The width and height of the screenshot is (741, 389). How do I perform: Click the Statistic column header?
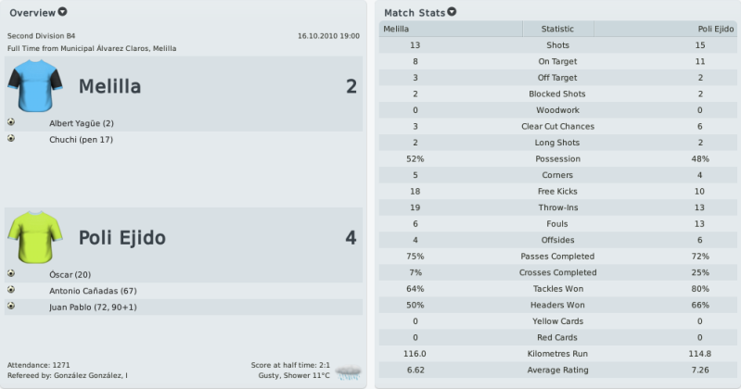tap(557, 29)
